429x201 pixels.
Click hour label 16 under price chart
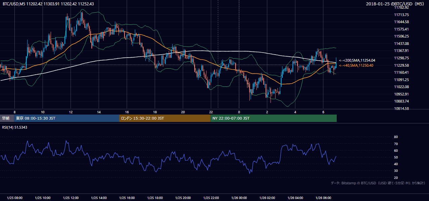(127, 112)
